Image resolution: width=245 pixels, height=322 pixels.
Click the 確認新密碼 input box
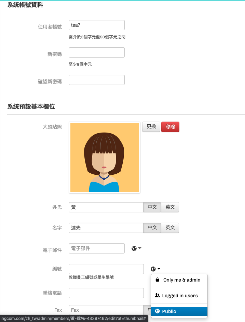tap(97, 80)
